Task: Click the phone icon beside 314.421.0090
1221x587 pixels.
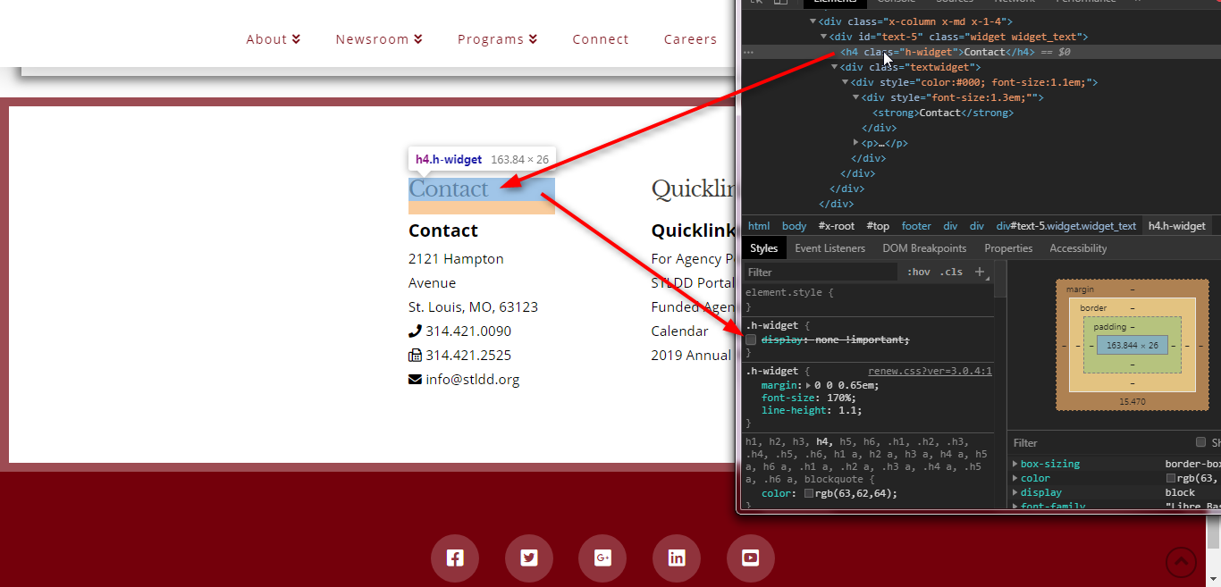Action: coord(415,331)
